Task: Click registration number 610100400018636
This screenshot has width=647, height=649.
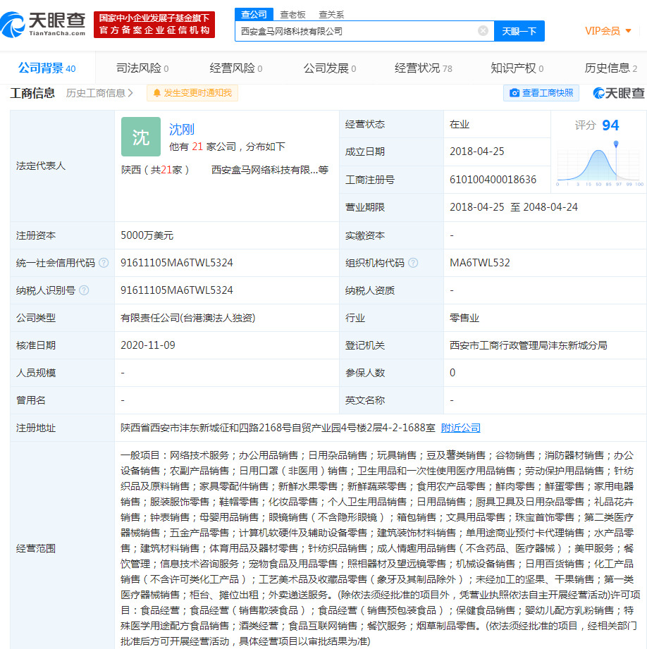Action: coord(493,180)
